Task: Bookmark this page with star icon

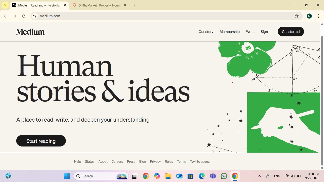Action: pos(297,16)
